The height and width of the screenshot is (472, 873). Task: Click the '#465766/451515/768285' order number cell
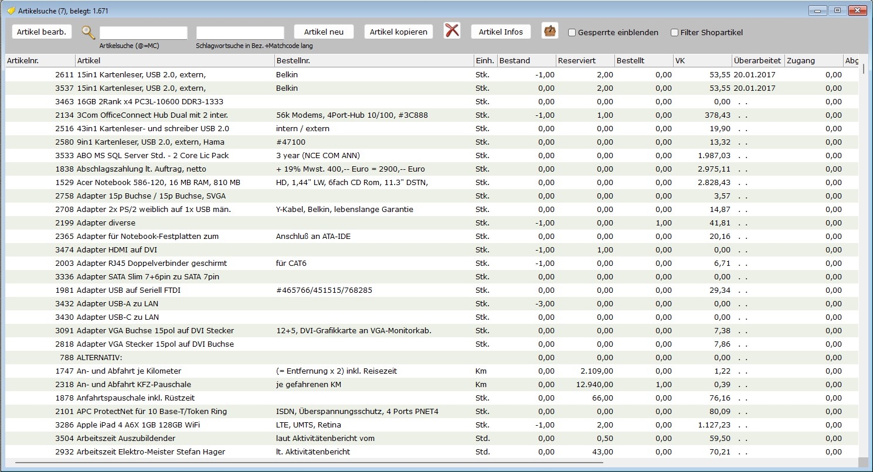324,290
